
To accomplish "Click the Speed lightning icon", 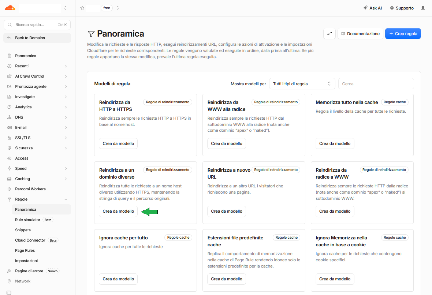I will tap(10, 169).
